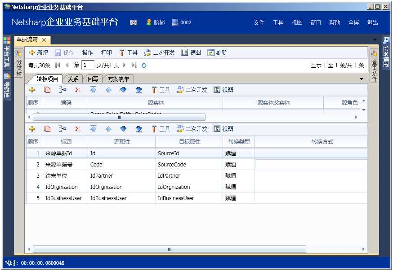Expand the 分类树 side panel
The height and width of the screenshot is (271, 393).
tap(19, 63)
